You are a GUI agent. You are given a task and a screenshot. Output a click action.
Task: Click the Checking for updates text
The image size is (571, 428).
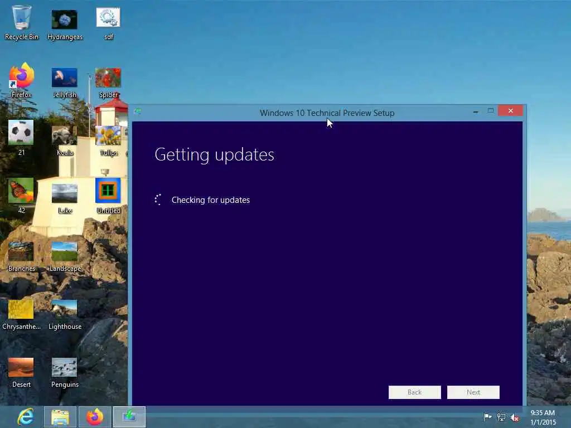tap(210, 200)
